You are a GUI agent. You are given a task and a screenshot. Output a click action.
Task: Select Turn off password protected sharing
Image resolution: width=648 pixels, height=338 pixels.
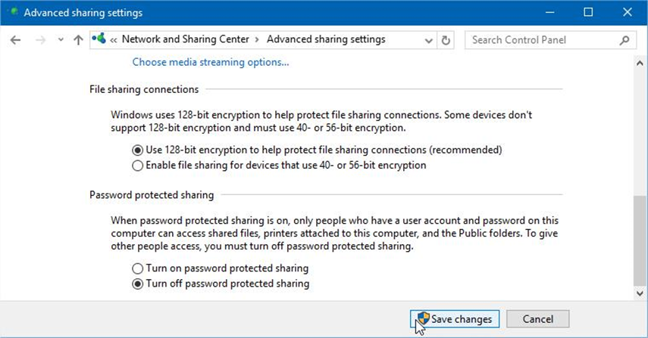[137, 284]
